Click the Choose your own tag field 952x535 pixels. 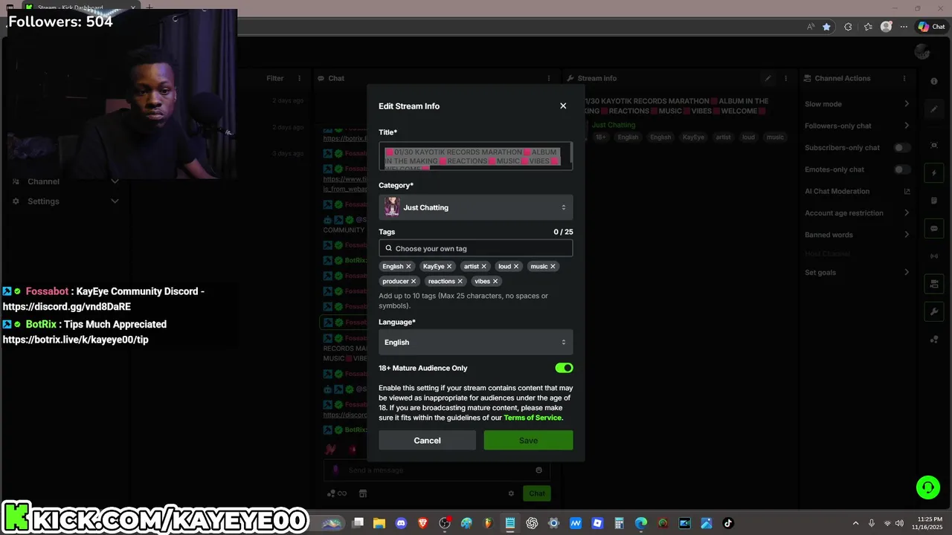click(476, 248)
